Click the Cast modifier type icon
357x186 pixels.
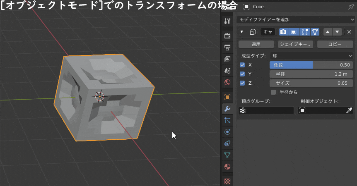pyautogui.click(x=253, y=32)
